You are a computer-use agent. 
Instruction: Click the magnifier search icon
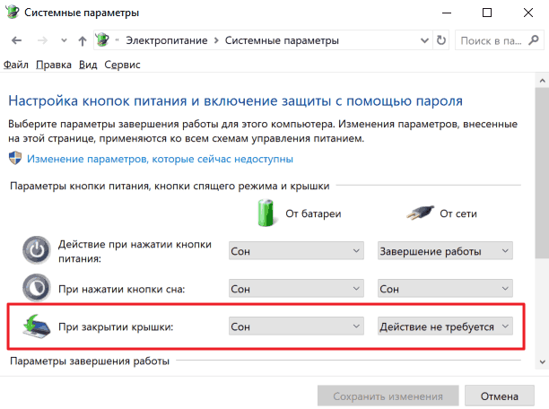pos(534,40)
